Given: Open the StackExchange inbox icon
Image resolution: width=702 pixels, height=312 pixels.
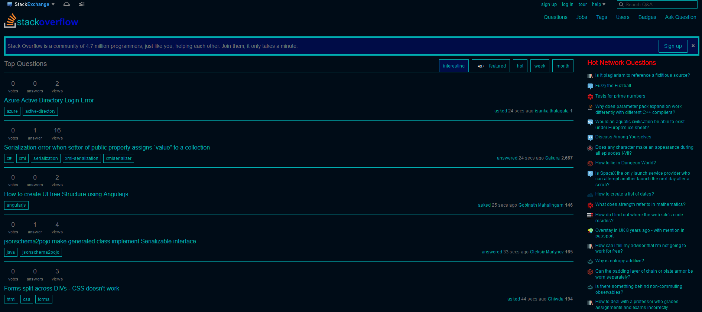Looking at the screenshot, I should [x=66, y=4].
